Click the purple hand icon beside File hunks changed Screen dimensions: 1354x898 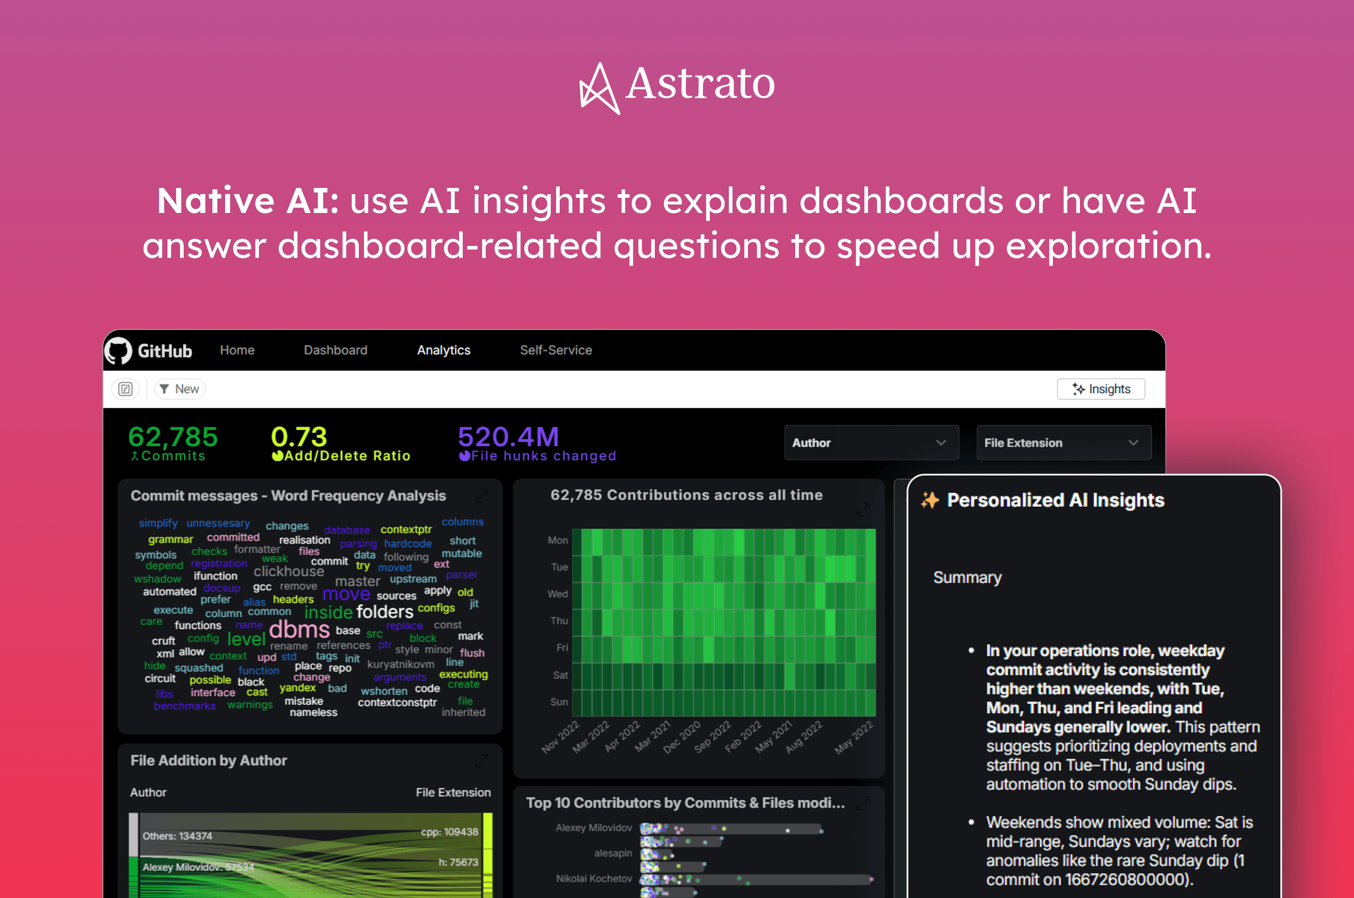coord(465,457)
